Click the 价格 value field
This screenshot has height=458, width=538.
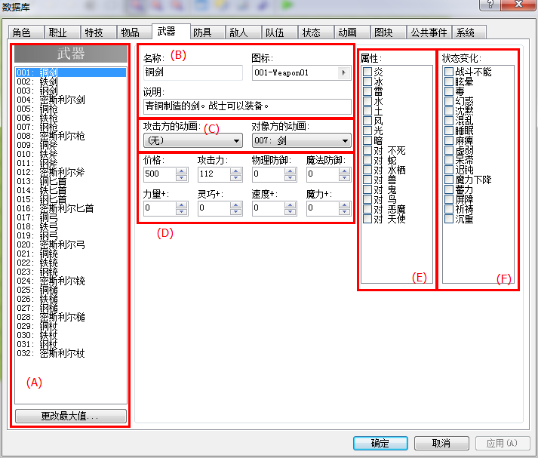click(x=160, y=174)
